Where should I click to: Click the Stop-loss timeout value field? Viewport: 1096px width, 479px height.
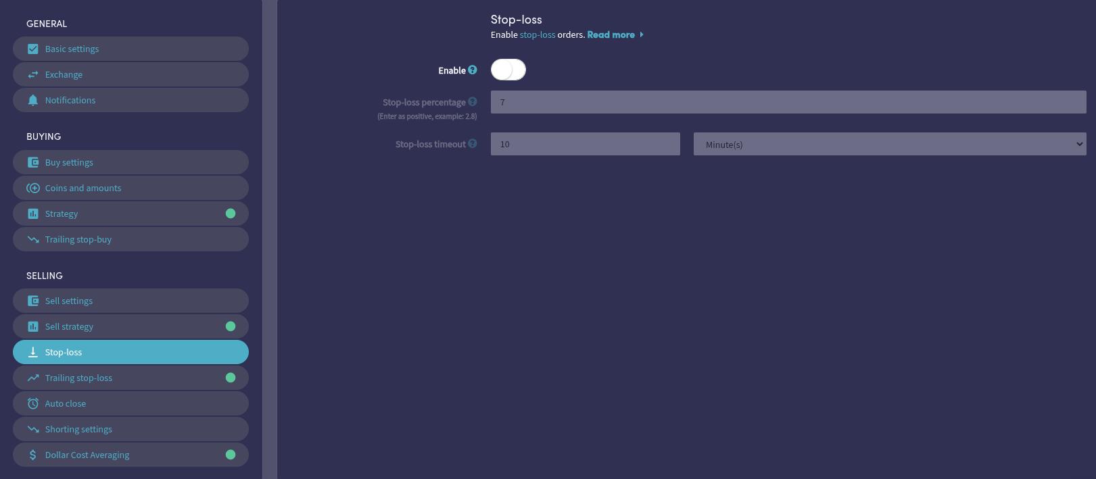click(x=585, y=144)
